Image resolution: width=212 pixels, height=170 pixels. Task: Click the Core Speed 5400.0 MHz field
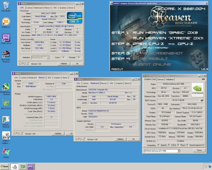(x=39, y=42)
